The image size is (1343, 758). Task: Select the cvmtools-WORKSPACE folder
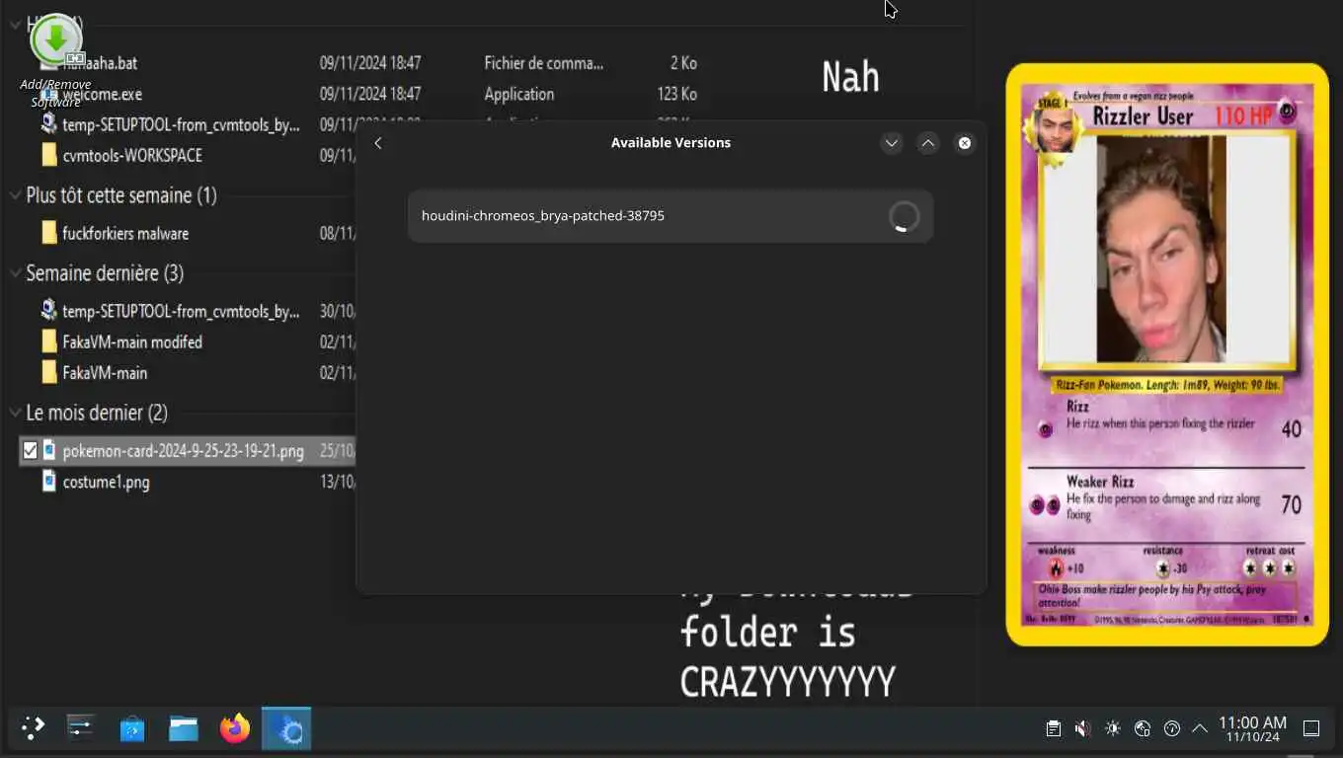[132, 155]
